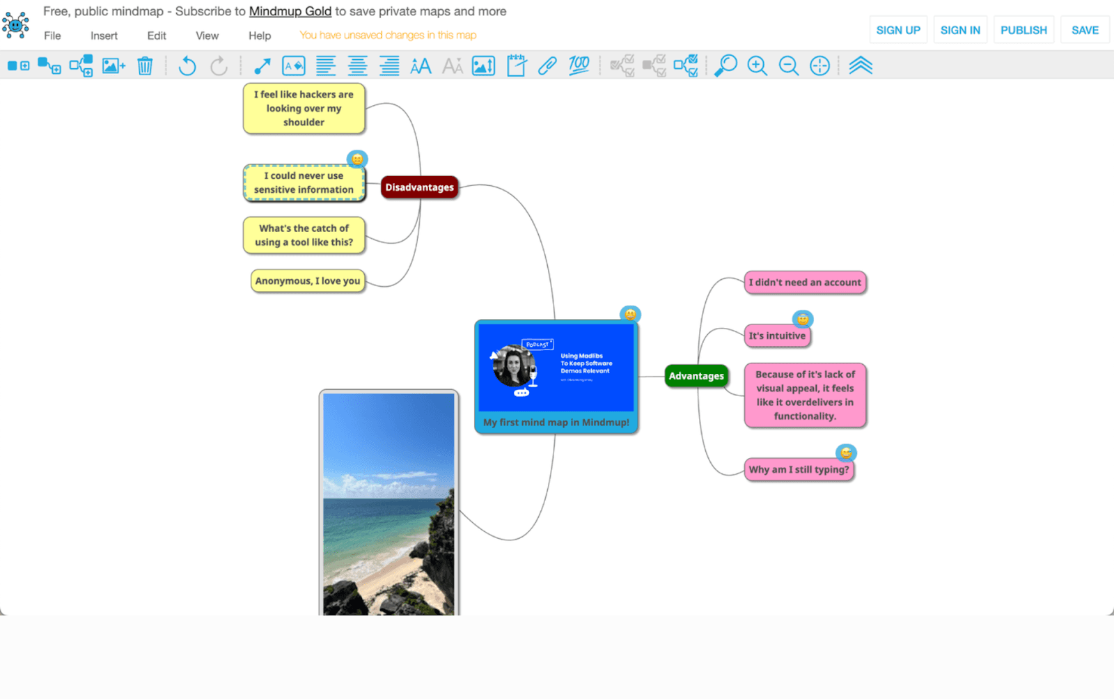Click the image position toolbar icon
Viewport: 1114px width, 699px height.
click(484, 65)
